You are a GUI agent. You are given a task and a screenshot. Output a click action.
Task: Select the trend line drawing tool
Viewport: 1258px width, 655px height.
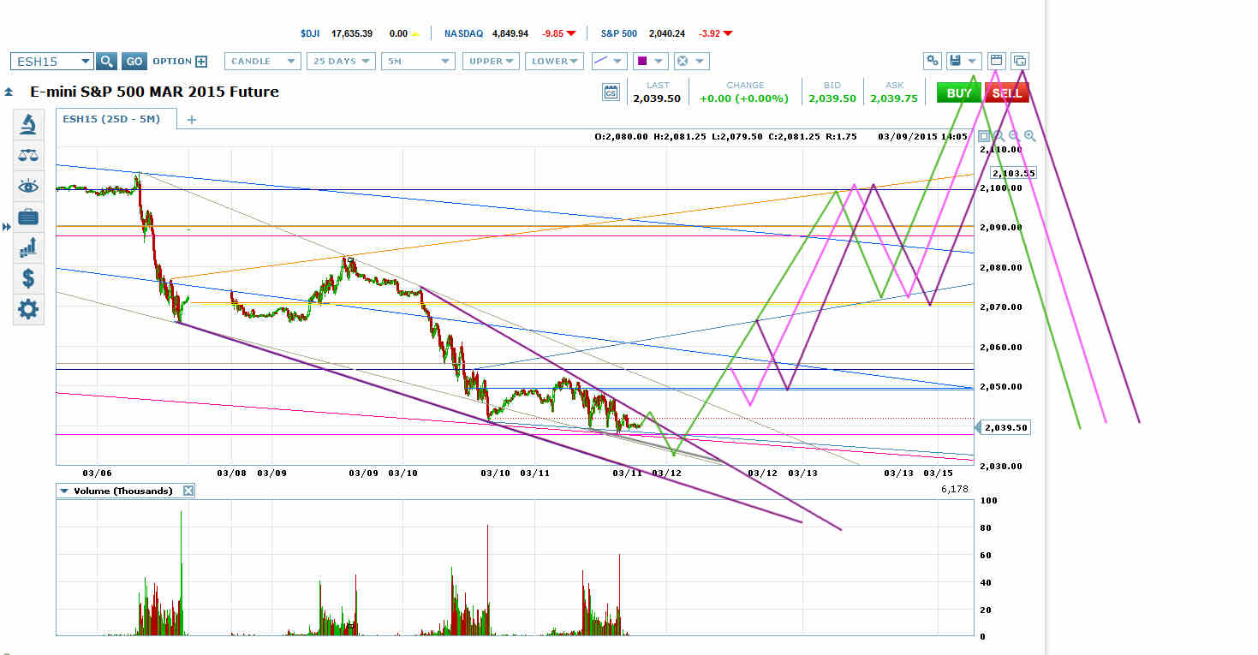pos(601,61)
